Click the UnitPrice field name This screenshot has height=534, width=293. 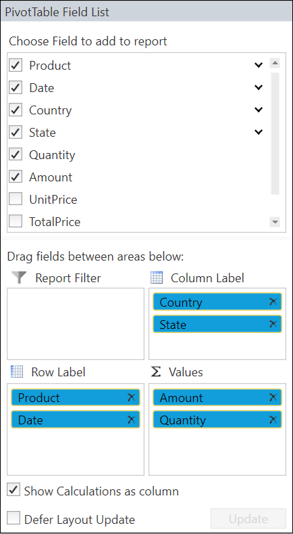tap(53, 200)
